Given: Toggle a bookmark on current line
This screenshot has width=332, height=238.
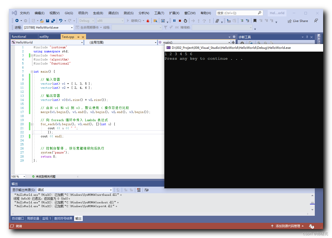Looking at the screenshot, I should click(255, 21).
